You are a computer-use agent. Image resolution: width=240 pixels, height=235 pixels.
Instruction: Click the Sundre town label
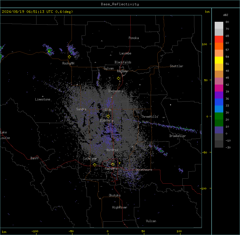81,109
